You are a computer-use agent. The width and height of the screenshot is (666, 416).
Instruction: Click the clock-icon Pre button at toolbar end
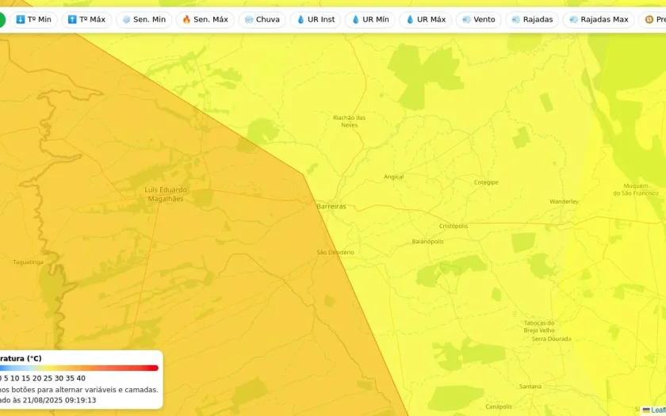pyautogui.click(x=653, y=20)
